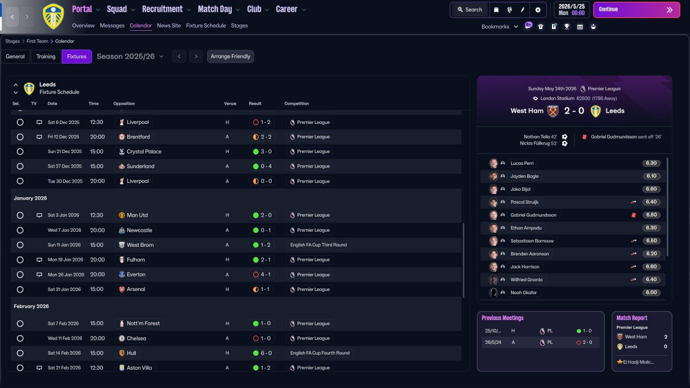Select the Newcastle fixture radio button
Image resolution: width=690 pixels, height=388 pixels.
click(20, 230)
